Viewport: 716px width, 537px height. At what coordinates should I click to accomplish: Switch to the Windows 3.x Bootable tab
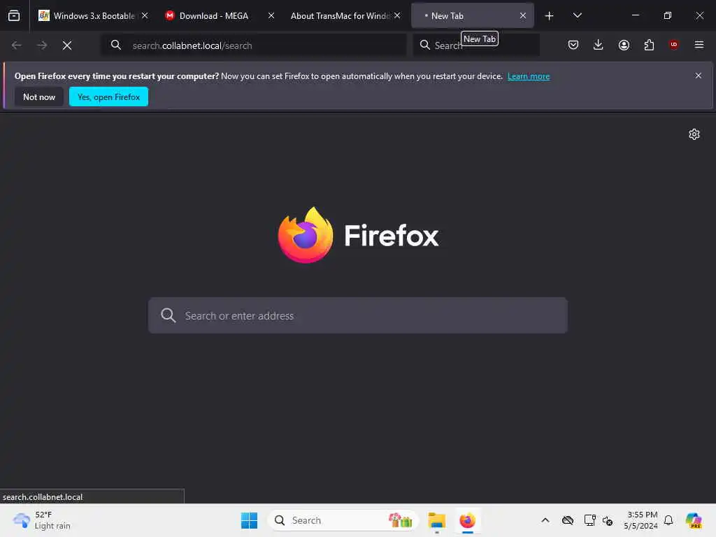click(94, 16)
